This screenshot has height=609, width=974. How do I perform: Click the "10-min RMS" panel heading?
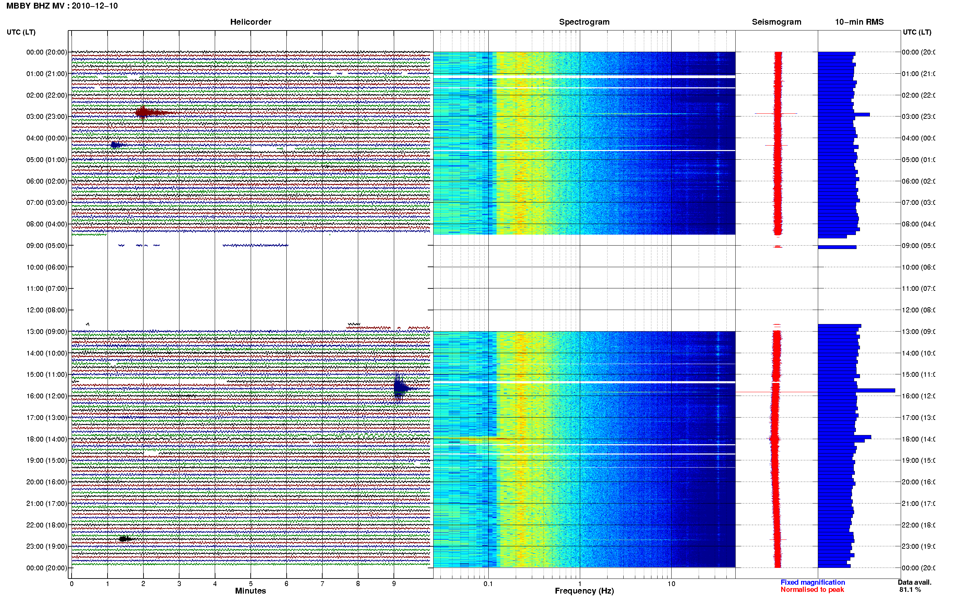click(x=859, y=22)
